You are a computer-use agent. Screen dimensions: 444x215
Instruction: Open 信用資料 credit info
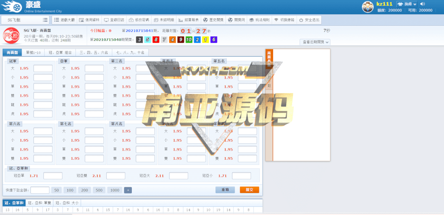89,20
